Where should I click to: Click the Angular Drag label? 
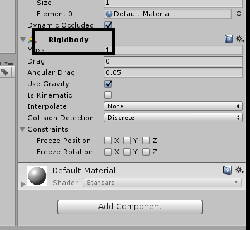pyautogui.click(x=51, y=72)
